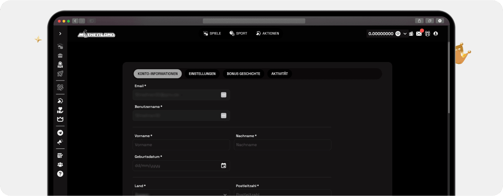The image size is (503, 196).
Task: Expand the currency balance dropdown
Action: (x=405, y=33)
